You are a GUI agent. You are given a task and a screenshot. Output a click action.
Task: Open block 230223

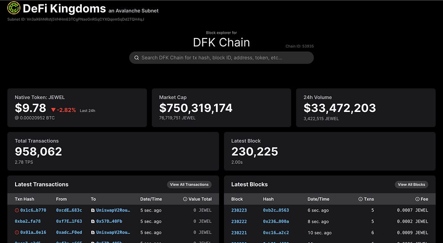(x=239, y=210)
